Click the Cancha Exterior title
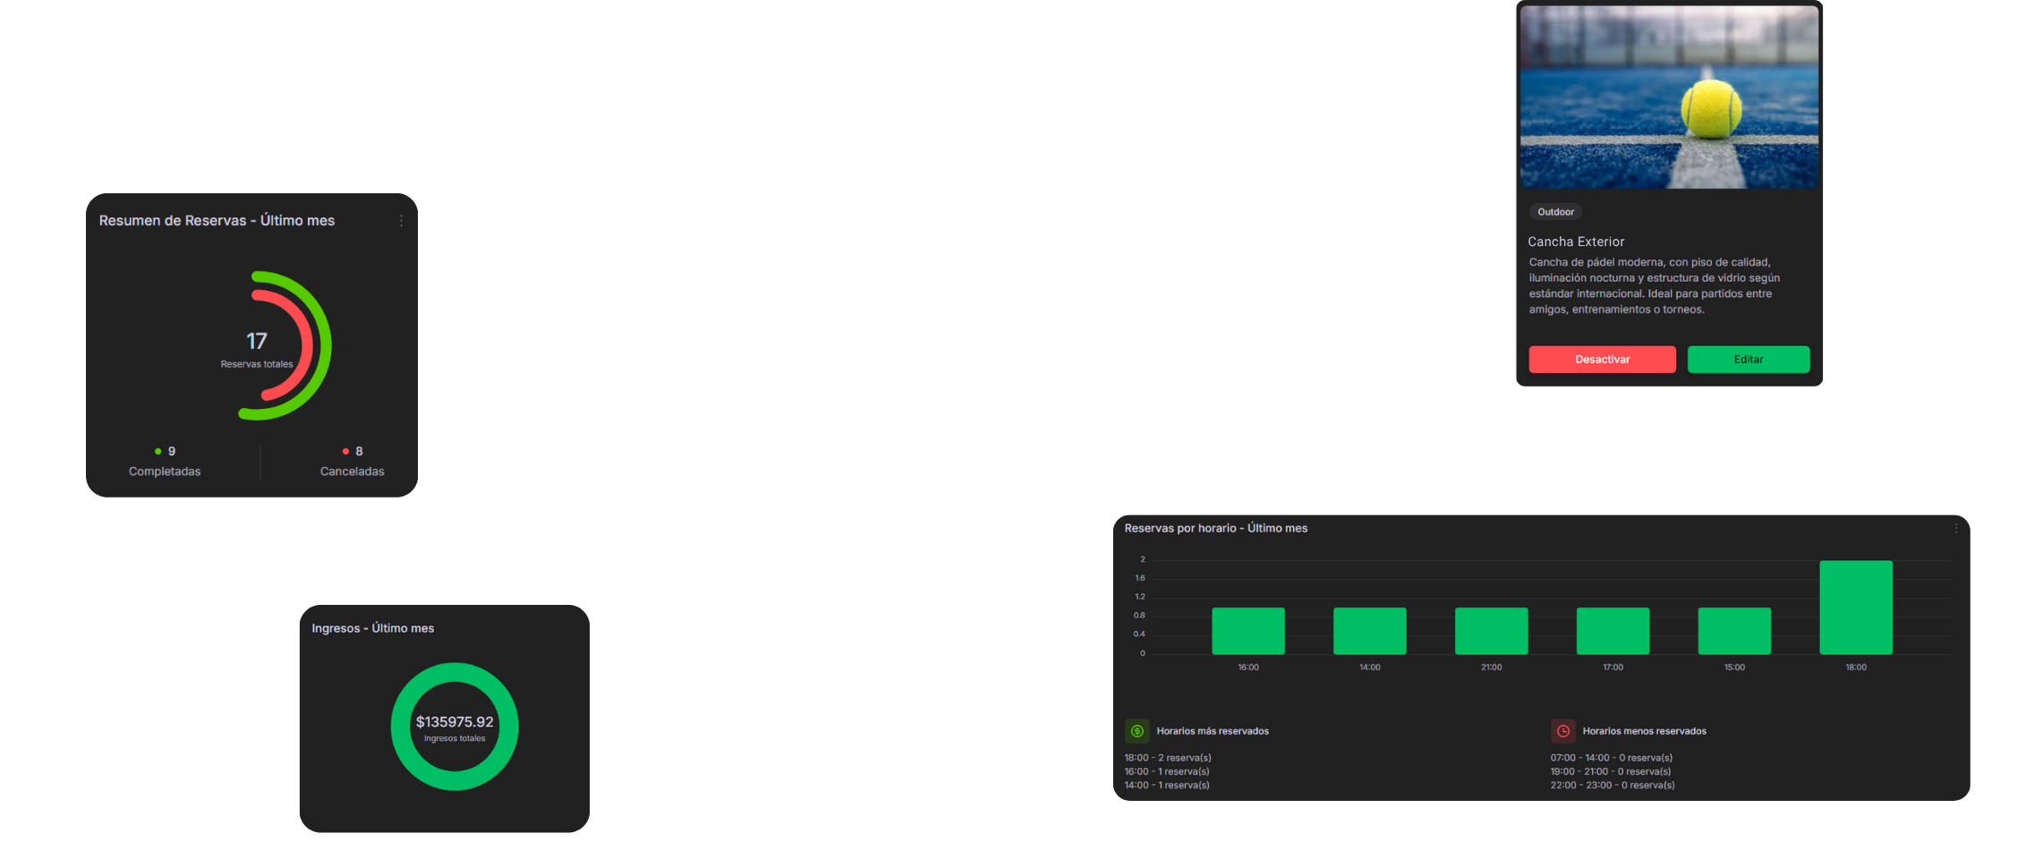 tap(1576, 242)
